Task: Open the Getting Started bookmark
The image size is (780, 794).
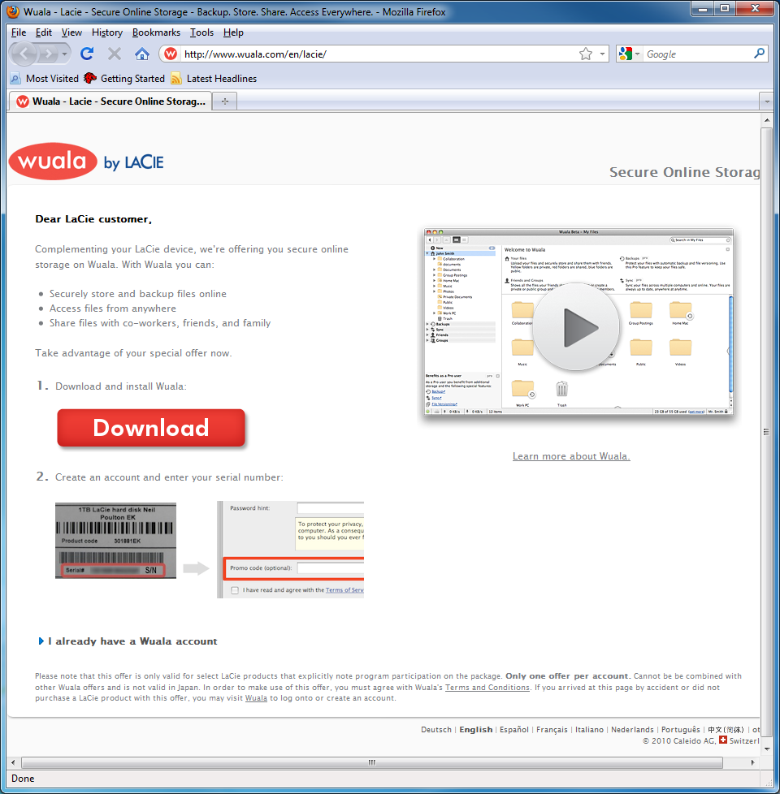Action: pyautogui.click(x=124, y=79)
